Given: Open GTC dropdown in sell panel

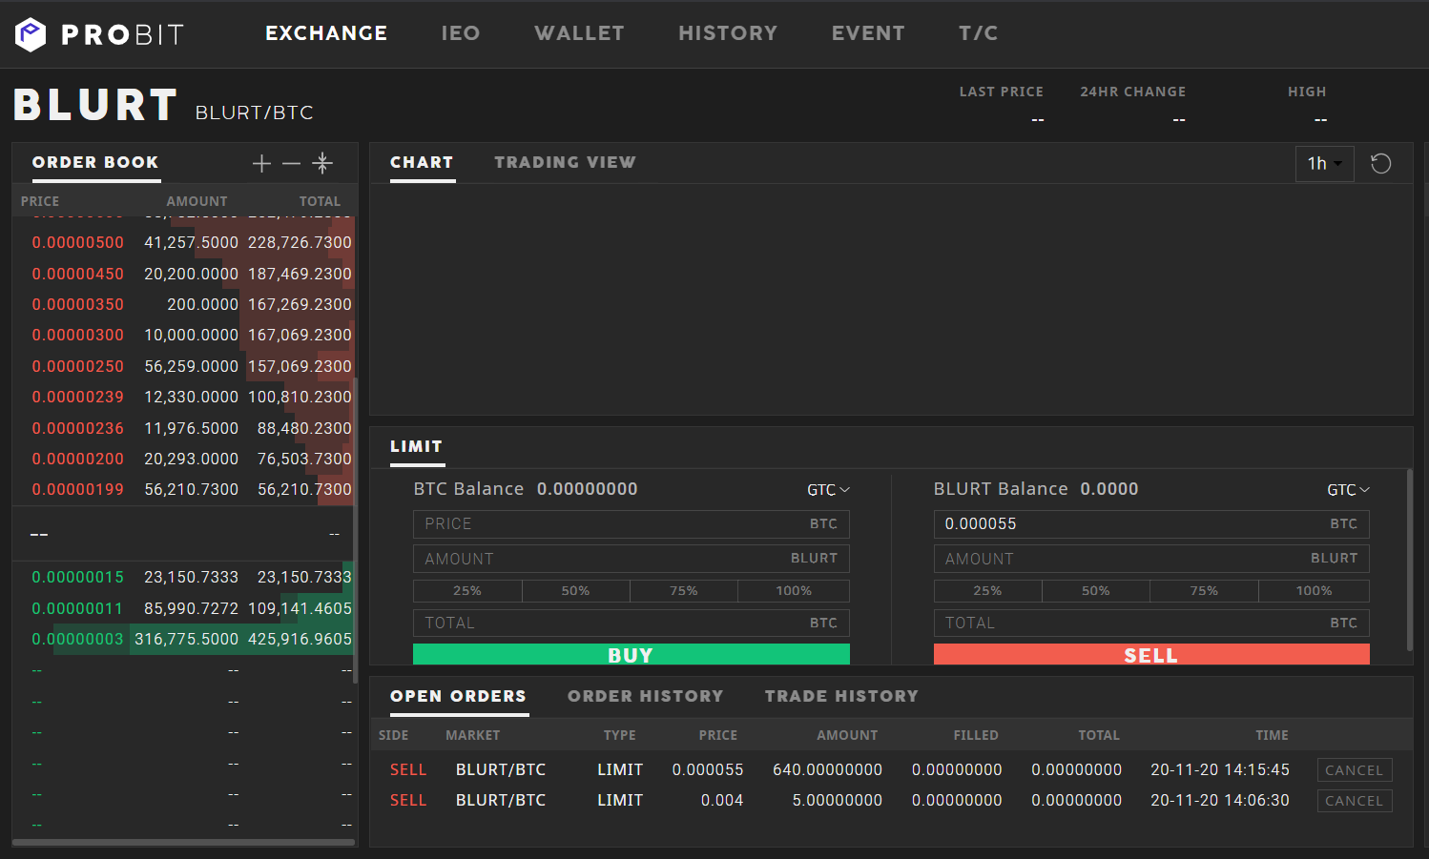Looking at the screenshot, I should [1348, 490].
